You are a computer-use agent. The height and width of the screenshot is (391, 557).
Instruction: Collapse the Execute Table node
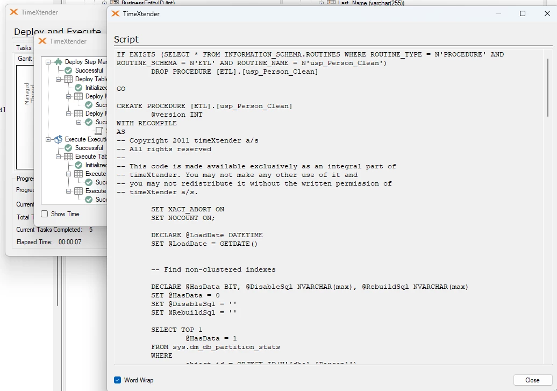click(x=58, y=157)
